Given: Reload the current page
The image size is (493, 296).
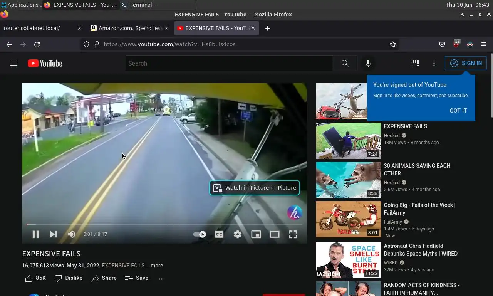Looking at the screenshot, I should [x=37, y=44].
